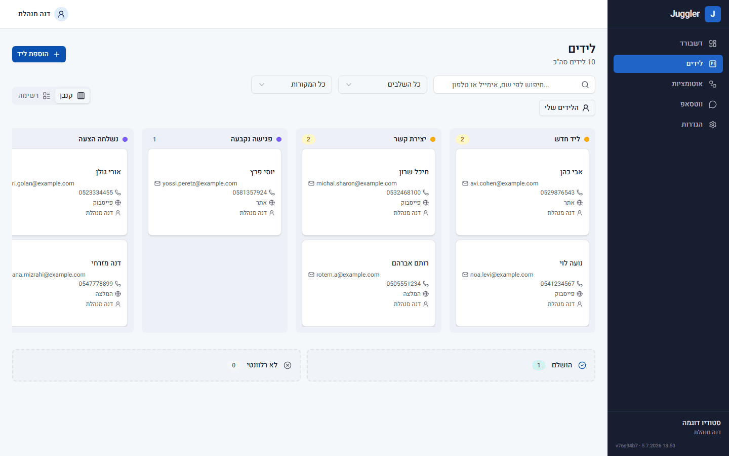This screenshot has width=729, height=456.
Task: Open the מיכל שרון lead card
Action: [x=369, y=192]
